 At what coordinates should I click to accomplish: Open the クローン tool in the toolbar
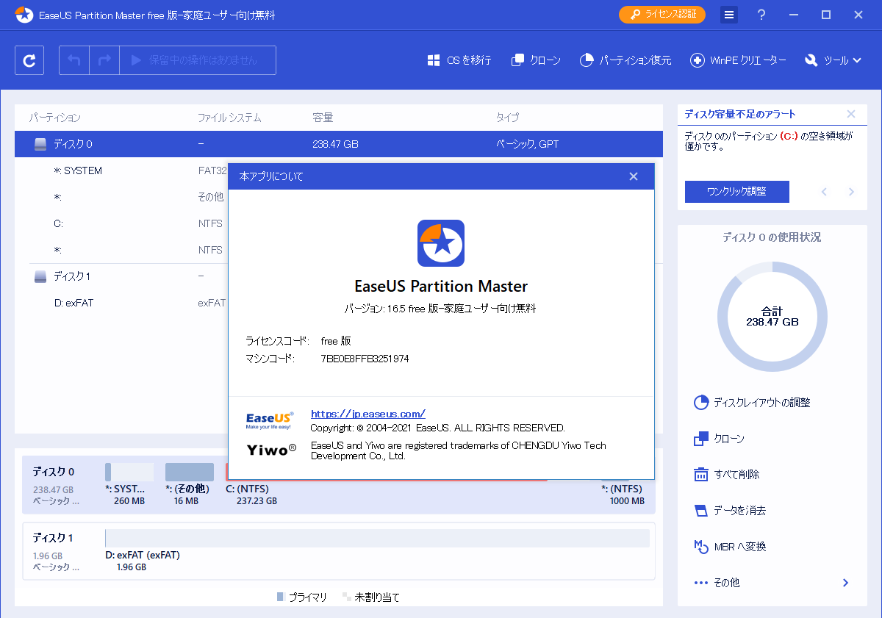point(536,60)
